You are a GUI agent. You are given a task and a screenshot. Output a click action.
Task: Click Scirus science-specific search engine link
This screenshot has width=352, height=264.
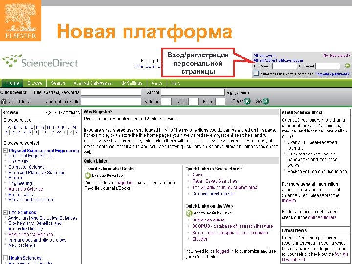(x=230, y=233)
